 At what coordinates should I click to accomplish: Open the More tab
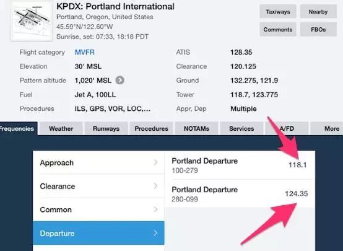coord(328,128)
